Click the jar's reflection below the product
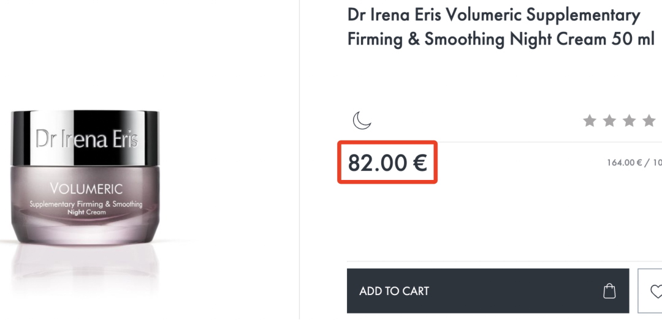662x322 pixels. [x=86, y=268]
